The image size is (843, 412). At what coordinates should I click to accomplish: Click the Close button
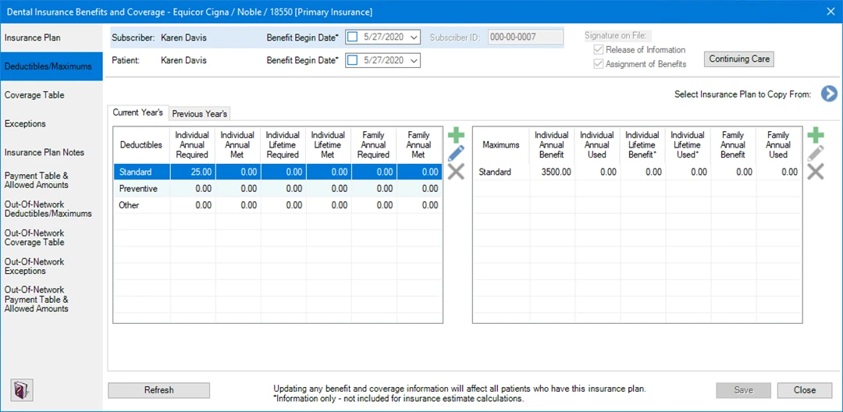point(805,390)
